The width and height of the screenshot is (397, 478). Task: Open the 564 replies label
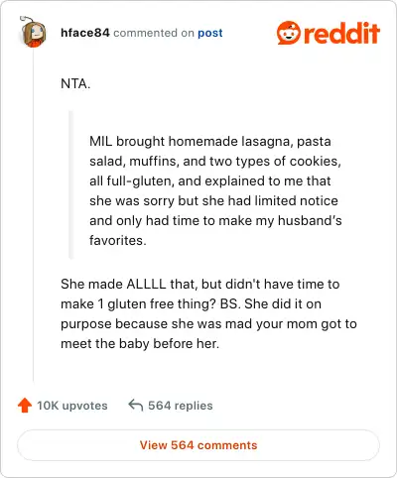(181, 406)
